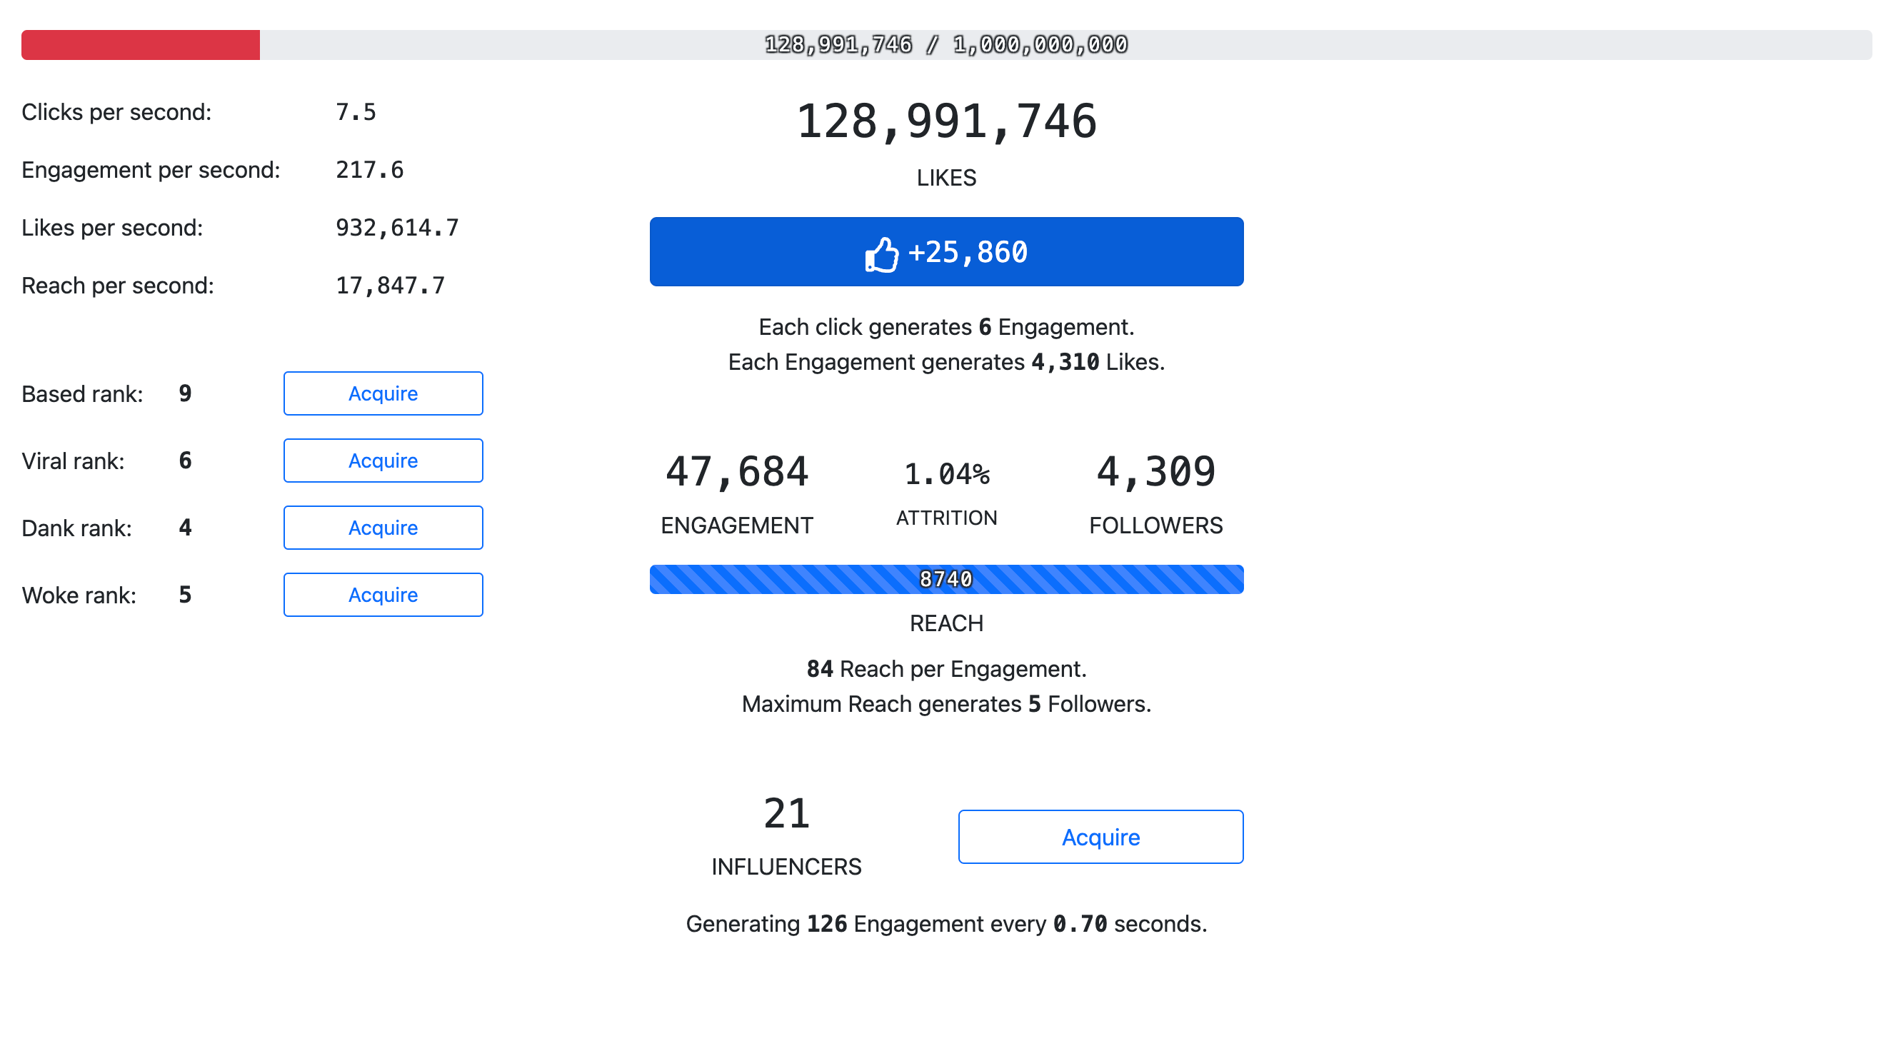1891x1051 pixels.
Task: Click the Likes per second value 932,614.7
Action: point(397,228)
